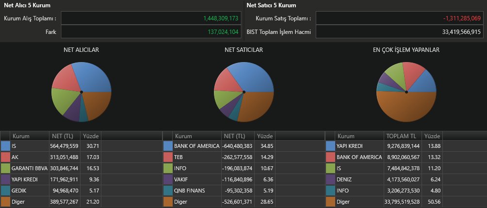487x208 pixels.
Task: Select INFO net value -196,083,874
Action: (237, 168)
